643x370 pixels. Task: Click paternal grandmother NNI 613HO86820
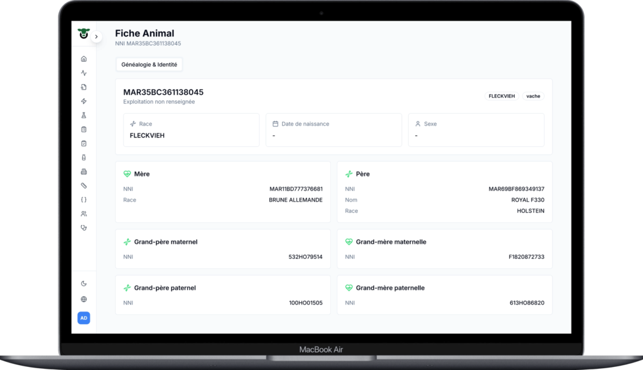point(527,303)
